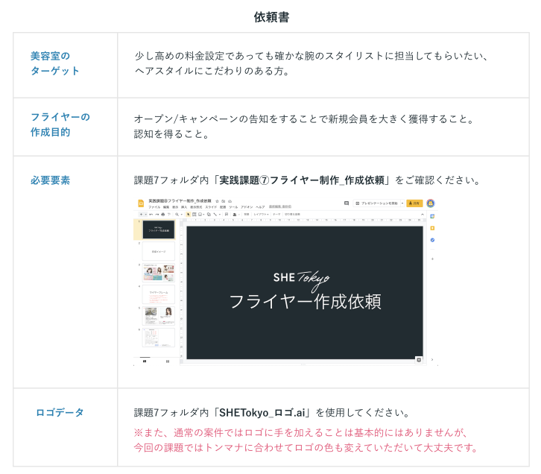Open the user account avatar

point(431,203)
